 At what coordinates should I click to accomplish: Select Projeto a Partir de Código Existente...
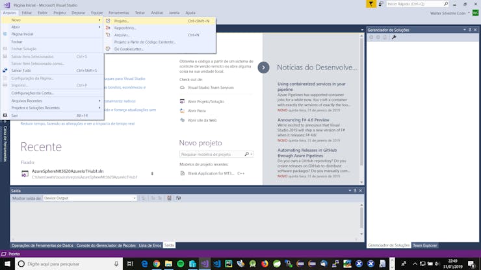click(x=159, y=42)
